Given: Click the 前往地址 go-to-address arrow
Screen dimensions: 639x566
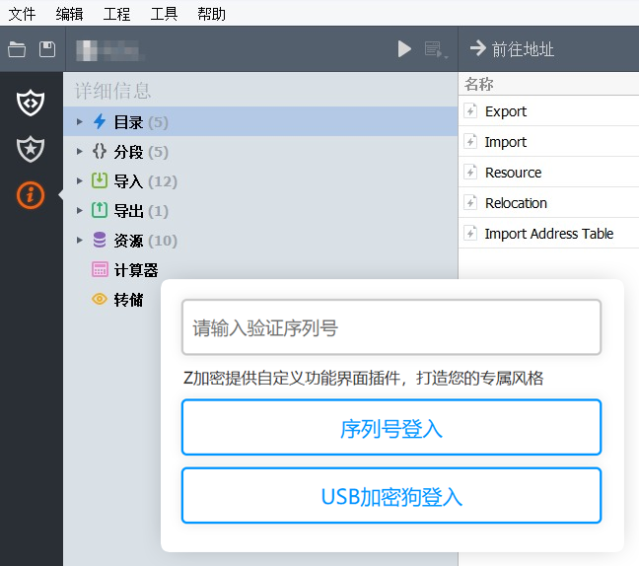Looking at the screenshot, I should click(478, 48).
